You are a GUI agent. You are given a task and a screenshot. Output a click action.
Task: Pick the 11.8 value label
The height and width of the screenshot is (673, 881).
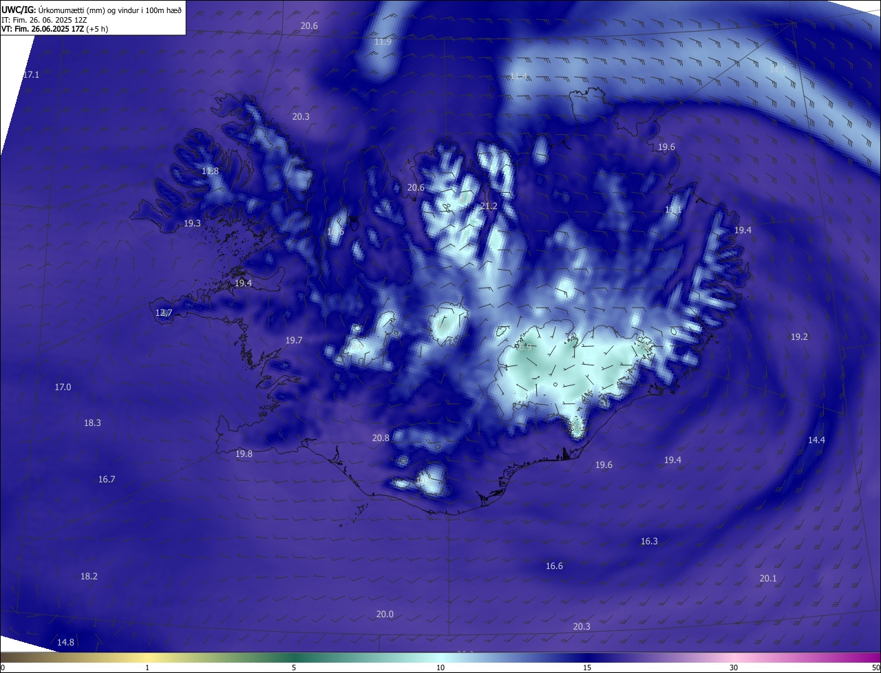[x=210, y=171]
